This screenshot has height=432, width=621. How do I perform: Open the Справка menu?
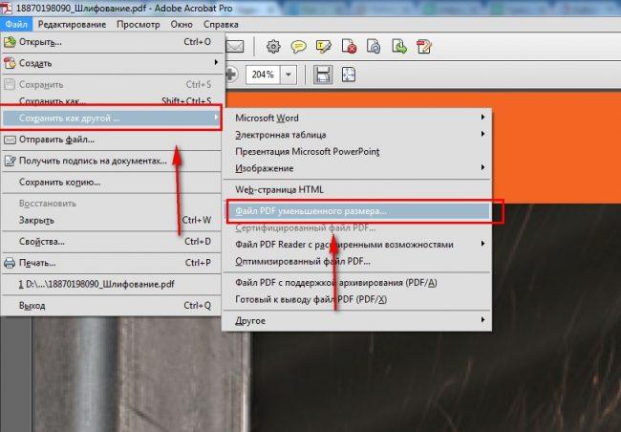(221, 25)
